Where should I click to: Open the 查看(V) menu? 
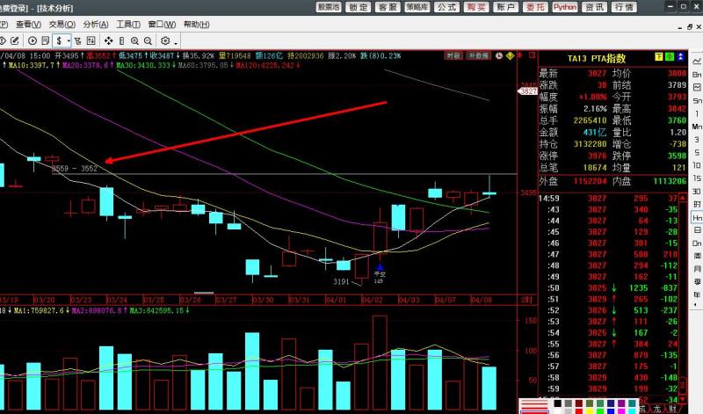28,25
